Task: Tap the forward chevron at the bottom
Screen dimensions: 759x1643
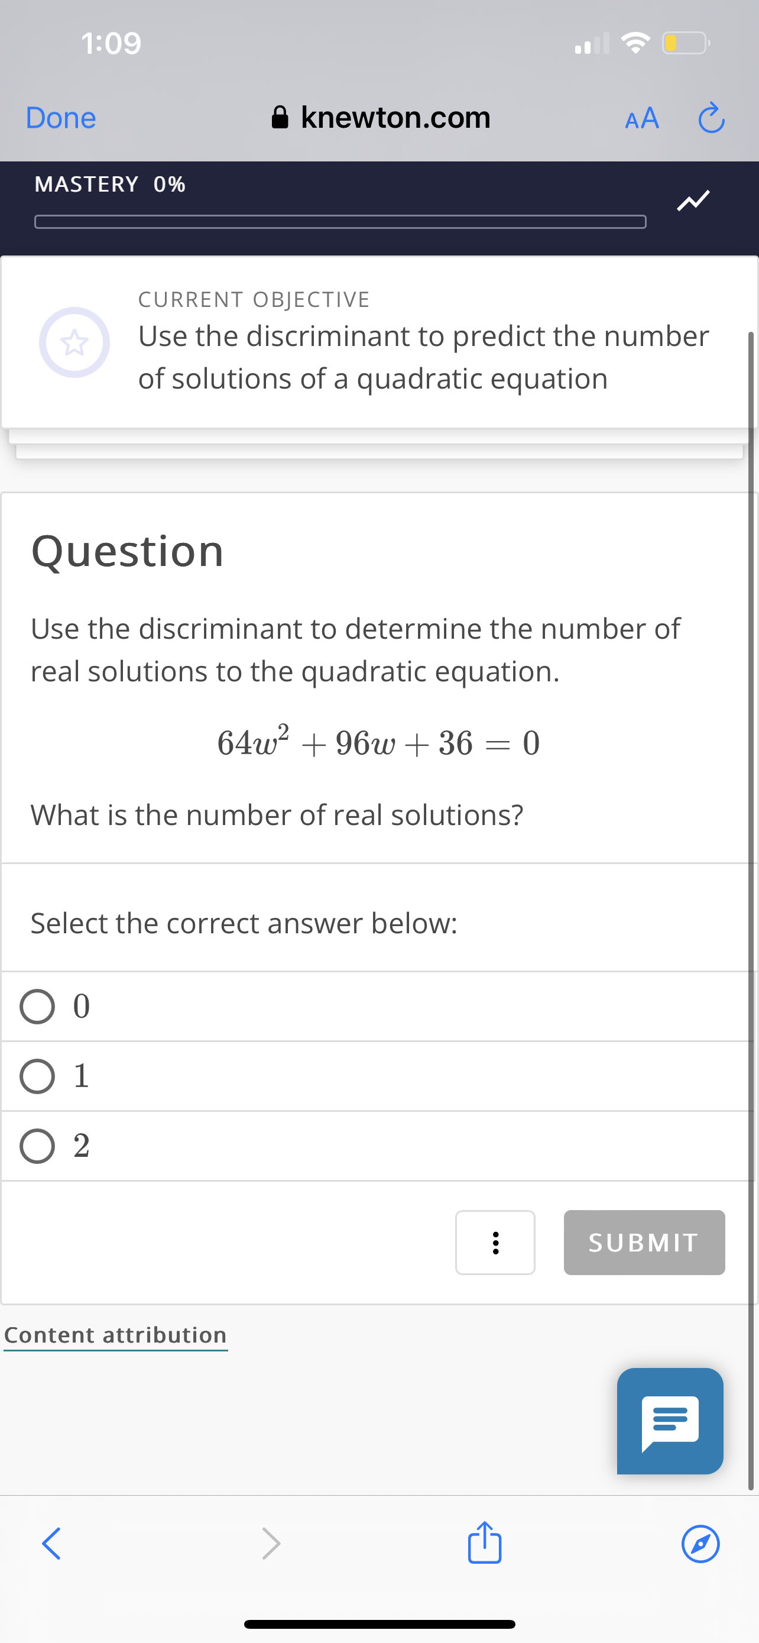Action: coord(271,1544)
